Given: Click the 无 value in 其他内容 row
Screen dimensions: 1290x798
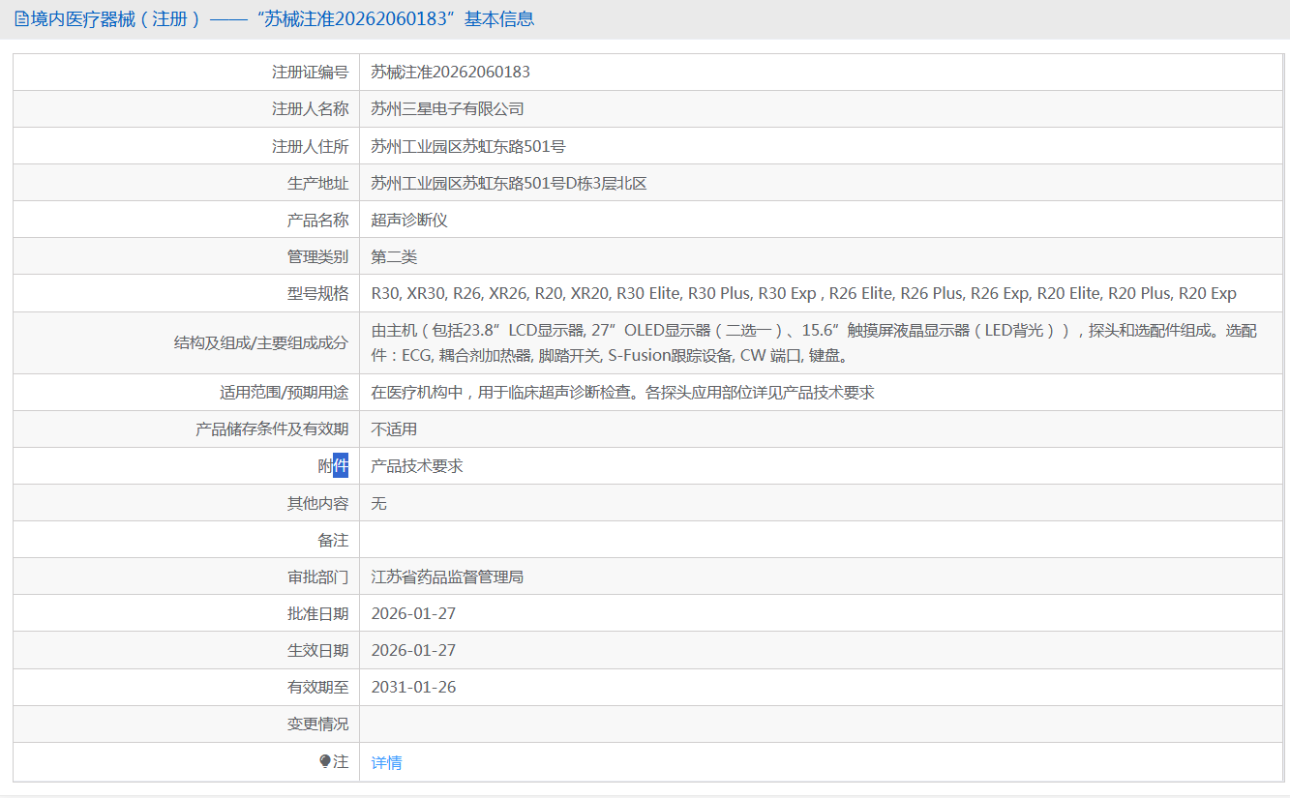Looking at the screenshot, I should [379, 503].
